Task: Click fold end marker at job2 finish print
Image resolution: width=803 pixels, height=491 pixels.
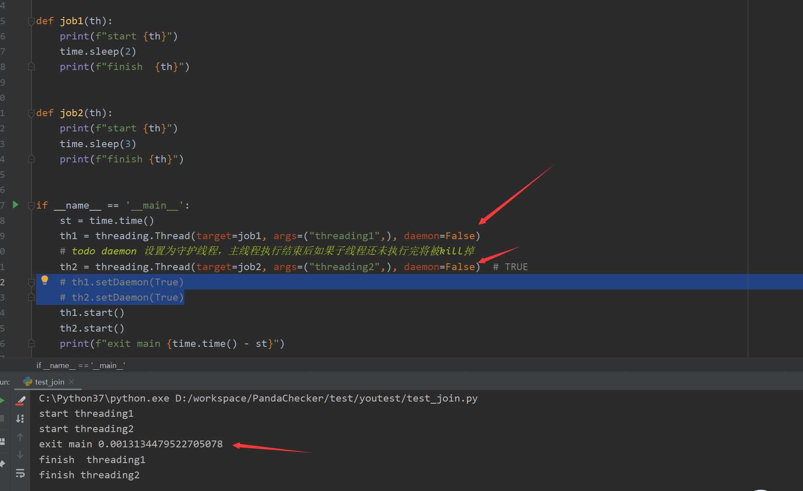Action: (31, 159)
